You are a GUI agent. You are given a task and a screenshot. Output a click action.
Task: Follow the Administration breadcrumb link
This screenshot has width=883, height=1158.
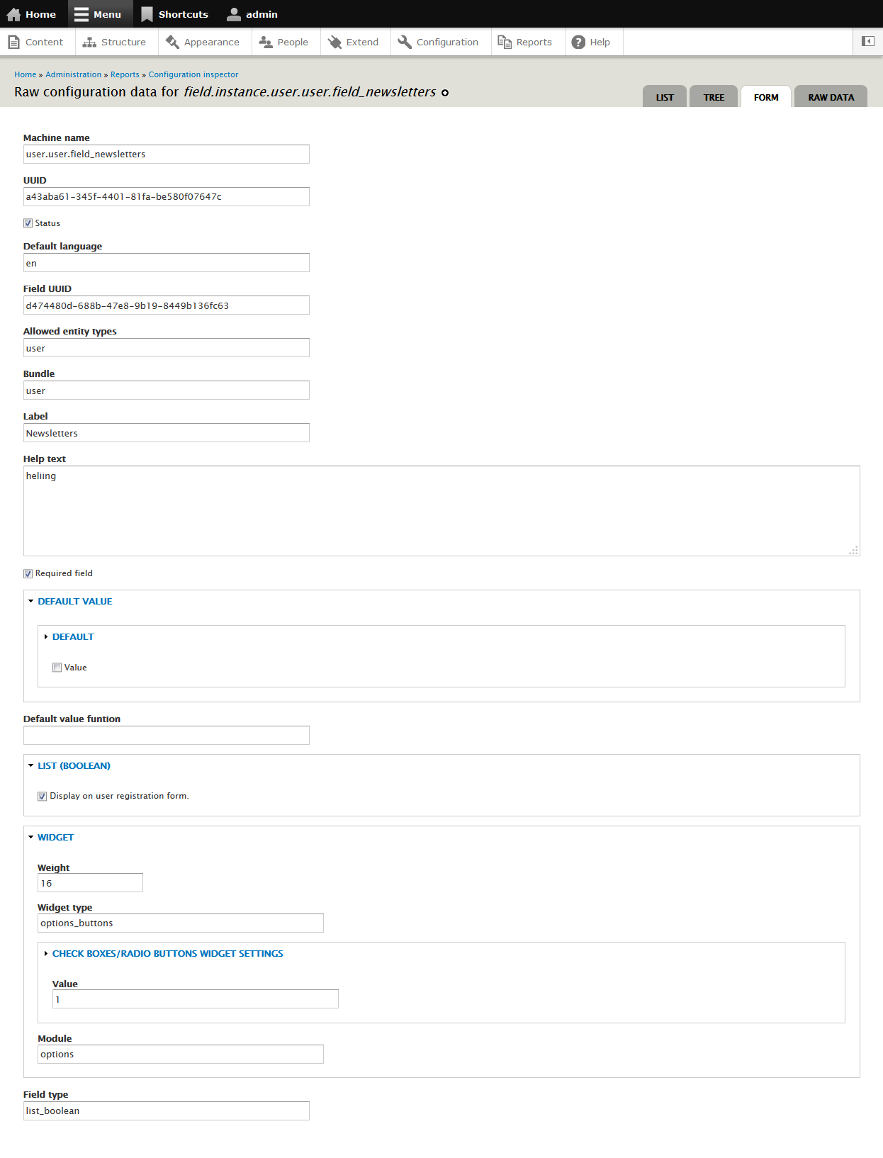coord(73,74)
